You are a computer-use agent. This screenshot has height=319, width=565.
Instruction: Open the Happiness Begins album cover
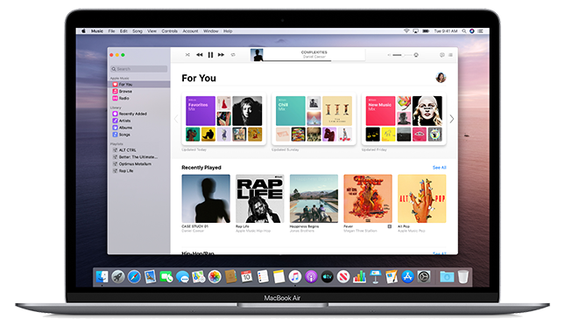314,198
